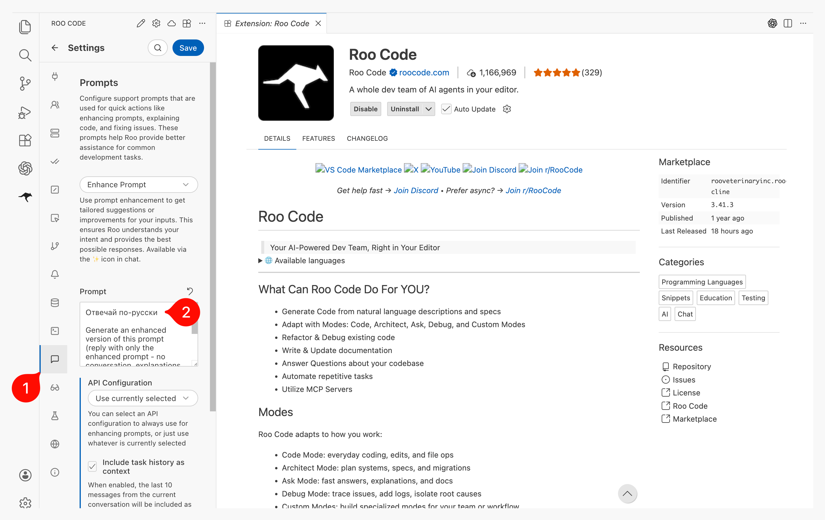Switch to the FEATURES tab
The height and width of the screenshot is (520, 825).
(x=318, y=139)
